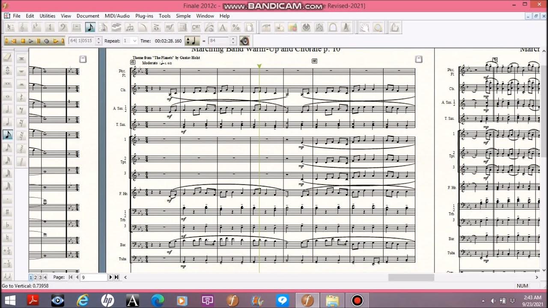Image resolution: width=548 pixels, height=308 pixels.
Task: Click the tempo value field showing 84
Action: click(x=219, y=41)
